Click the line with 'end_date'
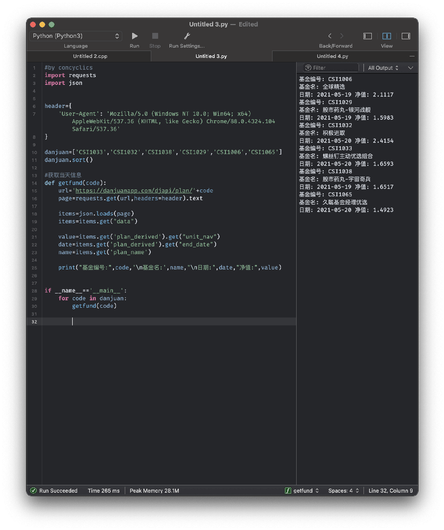Viewport: 444px width, 530px height. pyautogui.click(x=138, y=244)
